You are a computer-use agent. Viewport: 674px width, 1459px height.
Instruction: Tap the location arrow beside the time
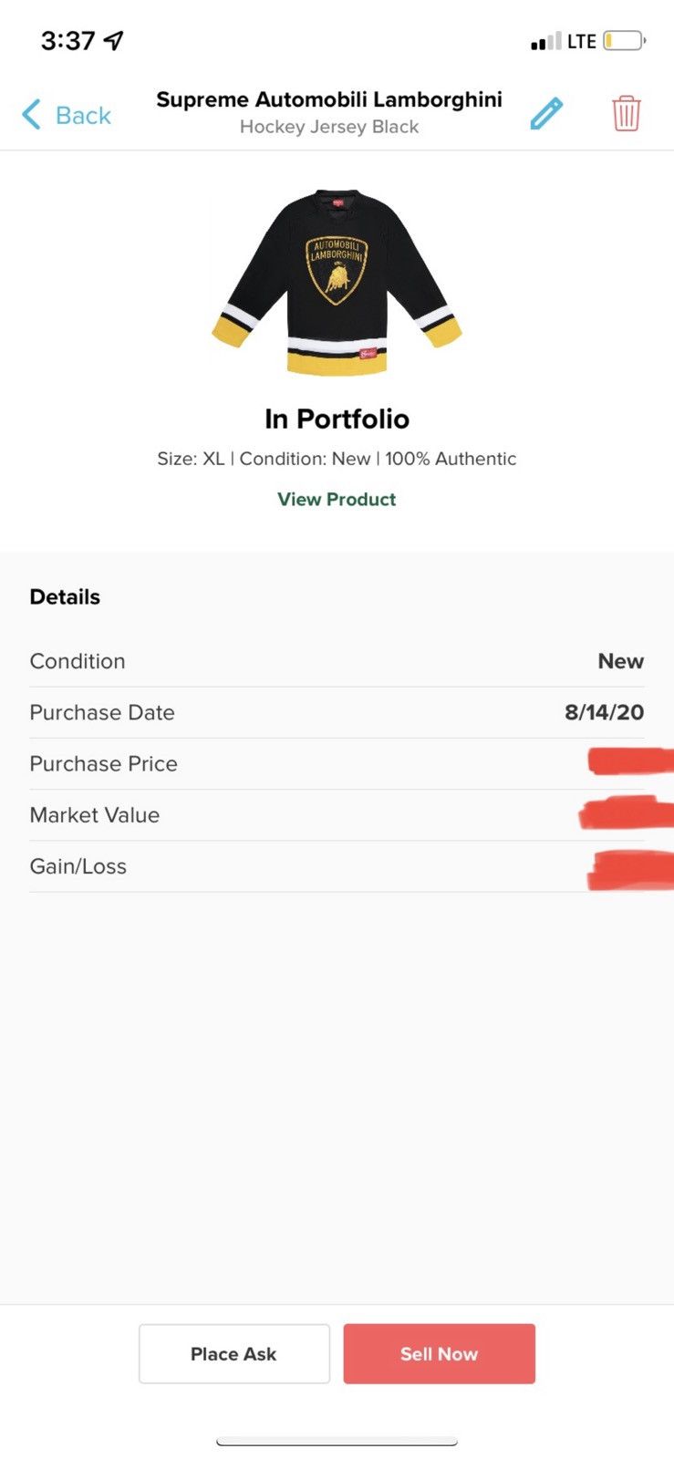(x=113, y=40)
